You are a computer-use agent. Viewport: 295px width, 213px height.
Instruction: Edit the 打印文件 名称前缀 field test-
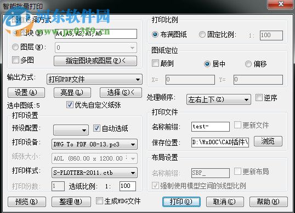click(x=211, y=127)
